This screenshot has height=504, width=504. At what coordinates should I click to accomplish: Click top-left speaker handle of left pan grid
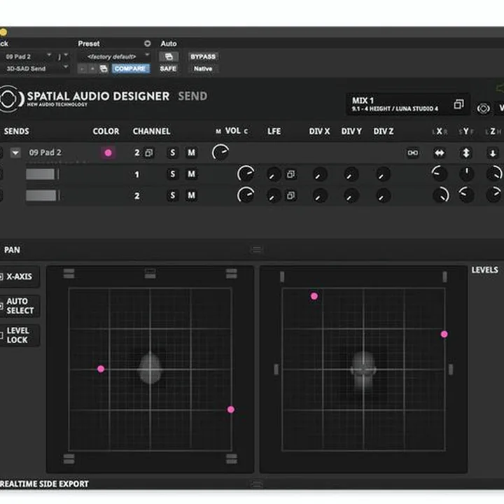point(69,274)
